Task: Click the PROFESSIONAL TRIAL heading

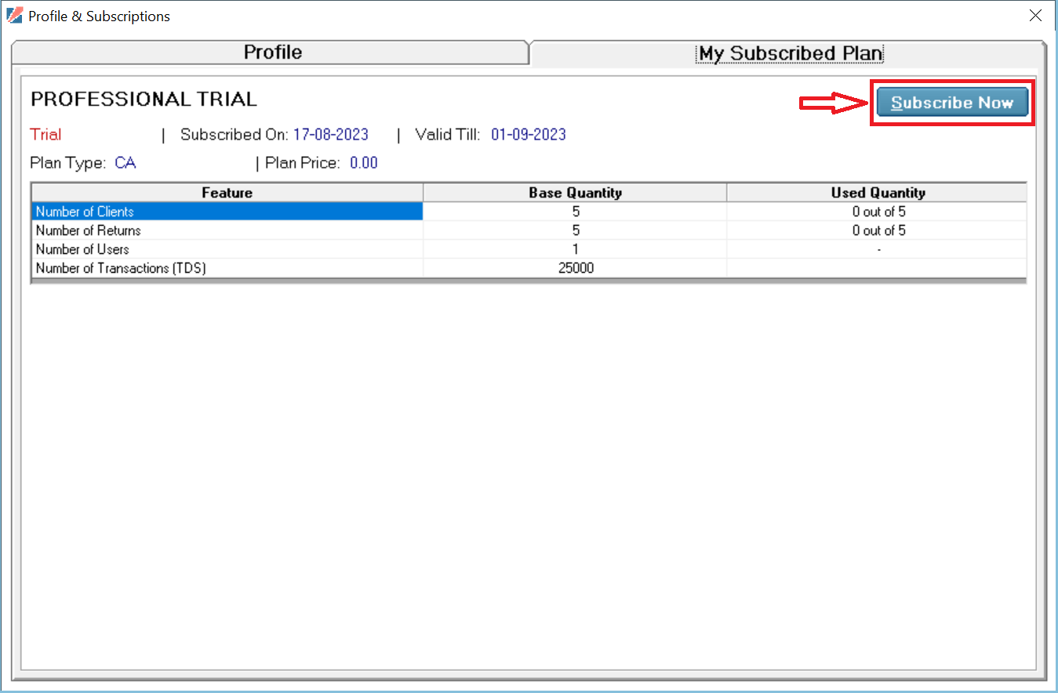Action: point(144,100)
